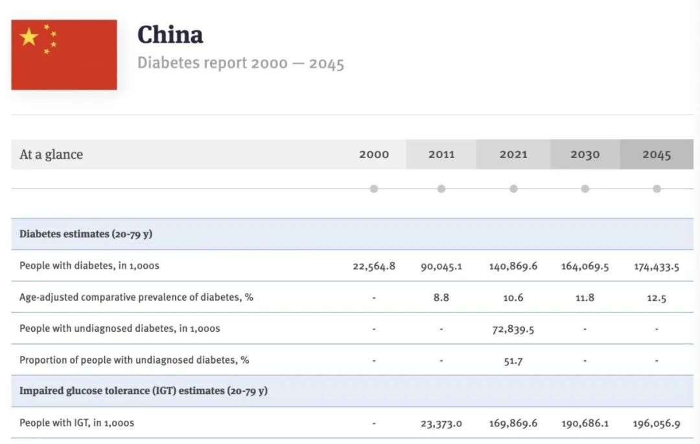
Task: Click the value 164,069.5
Action: point(585,266)
